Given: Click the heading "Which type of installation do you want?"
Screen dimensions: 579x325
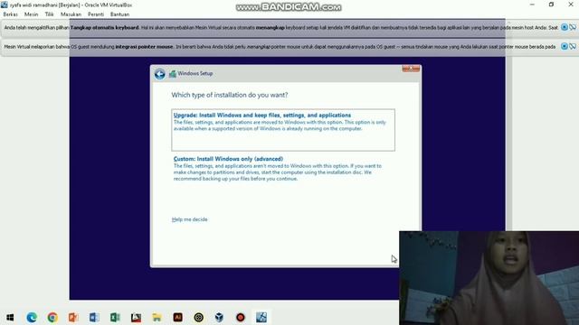Looking at the screenshot, I should pyautogui.click(x=230, y=95).
